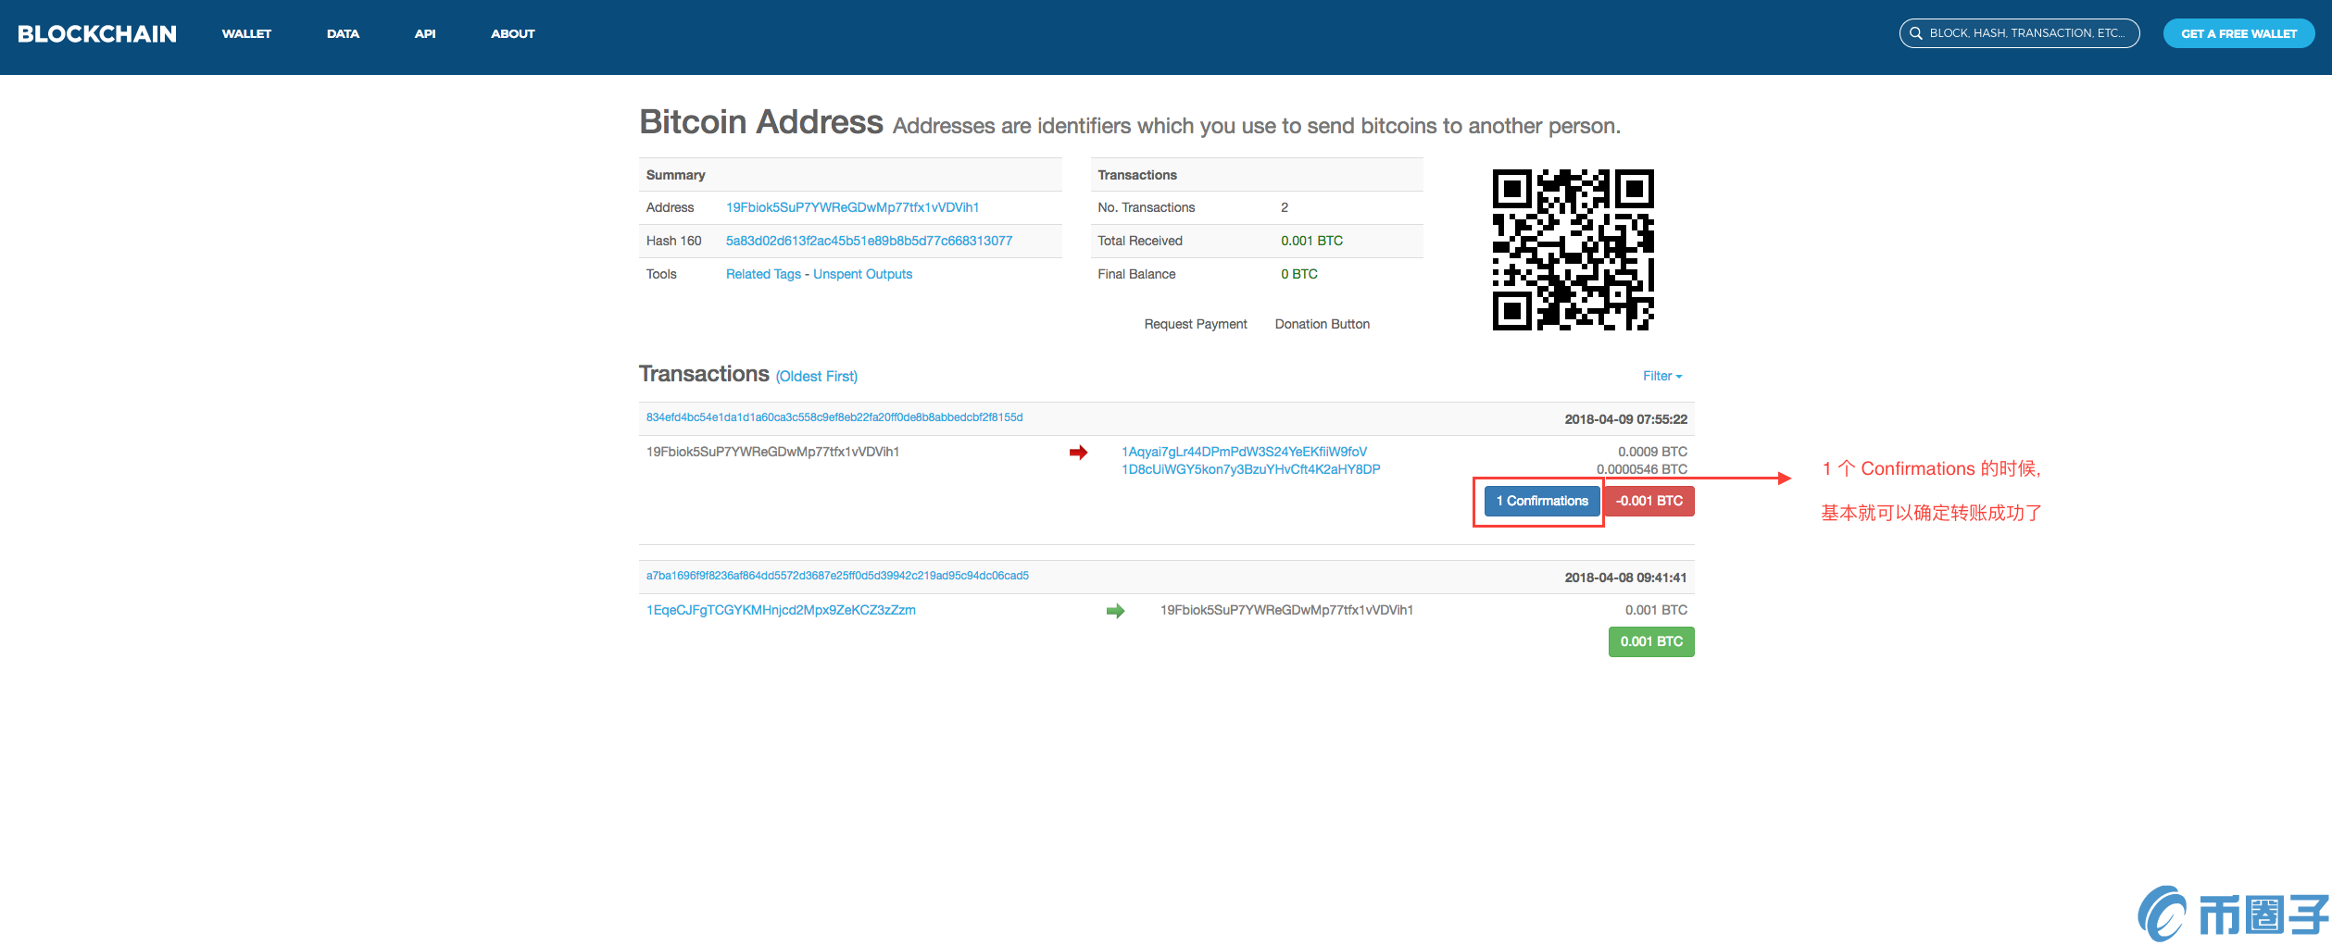Open the Hash 160 link
Viewport: 2332px width, 945px height.
coord(869,241)
